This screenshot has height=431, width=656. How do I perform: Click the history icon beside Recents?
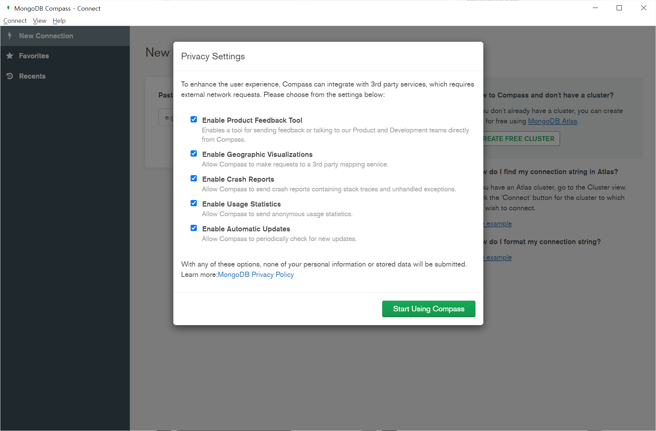point(10,76)
